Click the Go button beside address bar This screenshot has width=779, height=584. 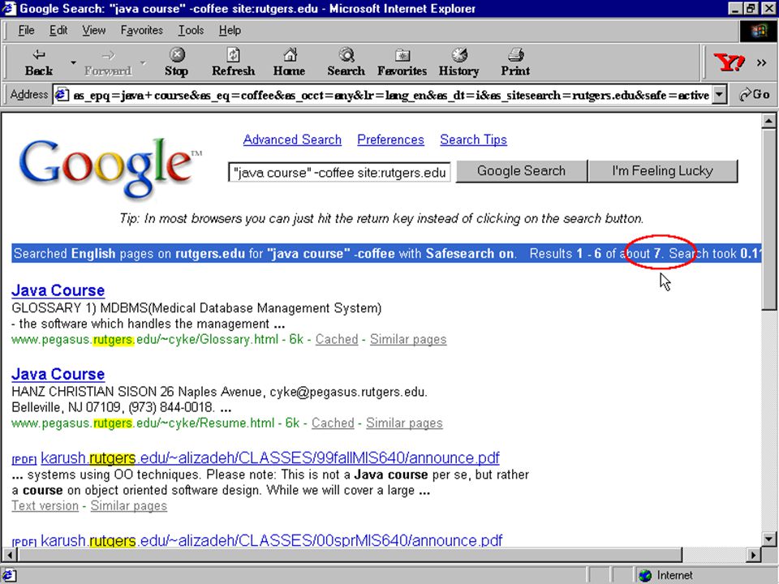pos(755,94)
